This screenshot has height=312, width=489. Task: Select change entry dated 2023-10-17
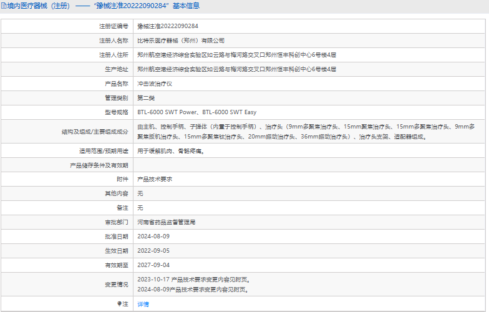click(194, 280)
